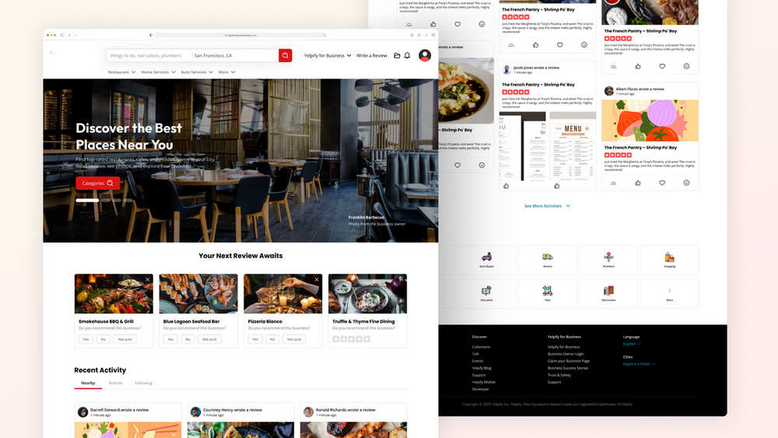Screen dimensions: 778x438
Task: Open the user profile avatar
Action: (x=425, y=55)
